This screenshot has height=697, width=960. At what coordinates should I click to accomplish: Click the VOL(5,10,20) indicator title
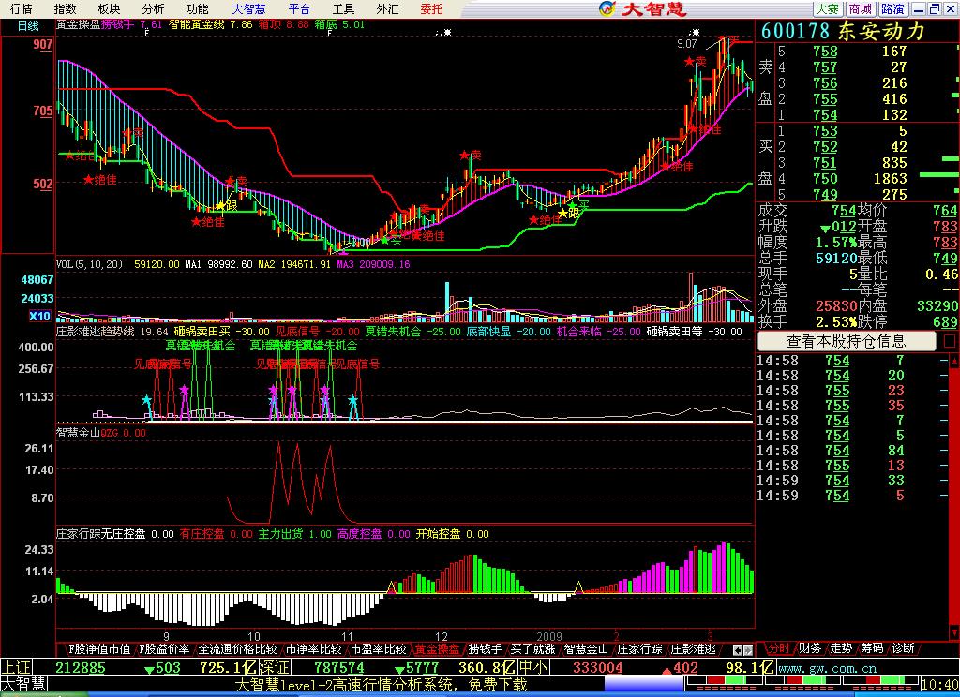pos(89,264)
